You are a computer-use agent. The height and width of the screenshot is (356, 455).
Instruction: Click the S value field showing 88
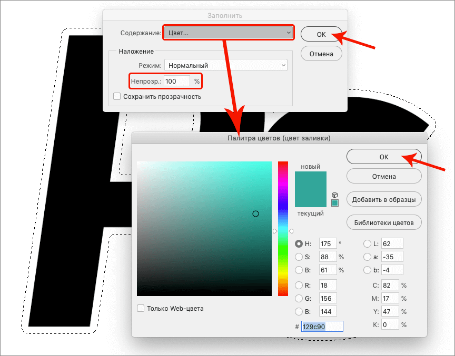(328, 257)
